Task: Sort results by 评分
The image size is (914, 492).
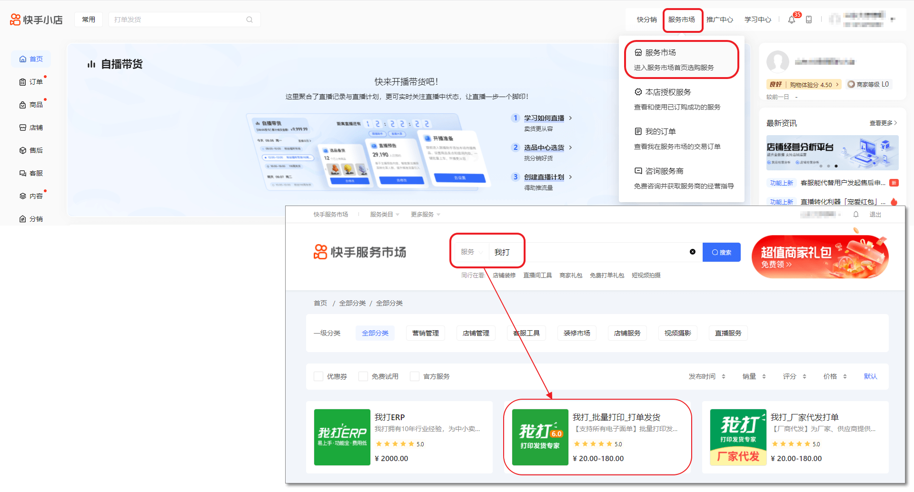Action: [x=795, y=376]
